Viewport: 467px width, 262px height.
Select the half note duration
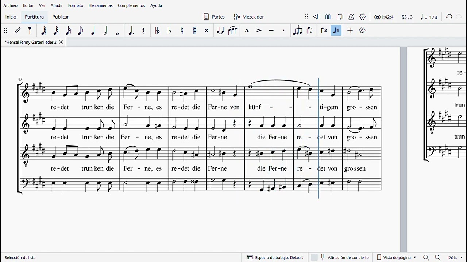click(105, 31)
